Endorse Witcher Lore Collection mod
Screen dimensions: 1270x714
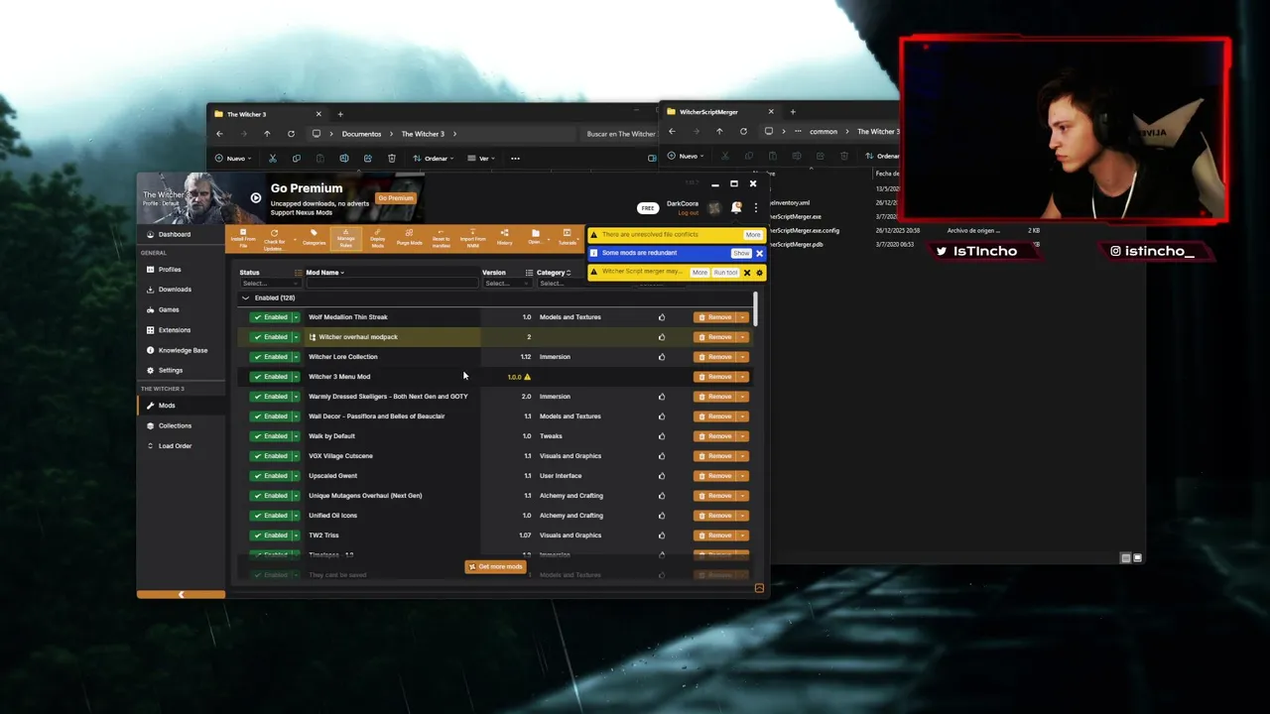click(662, 357)
